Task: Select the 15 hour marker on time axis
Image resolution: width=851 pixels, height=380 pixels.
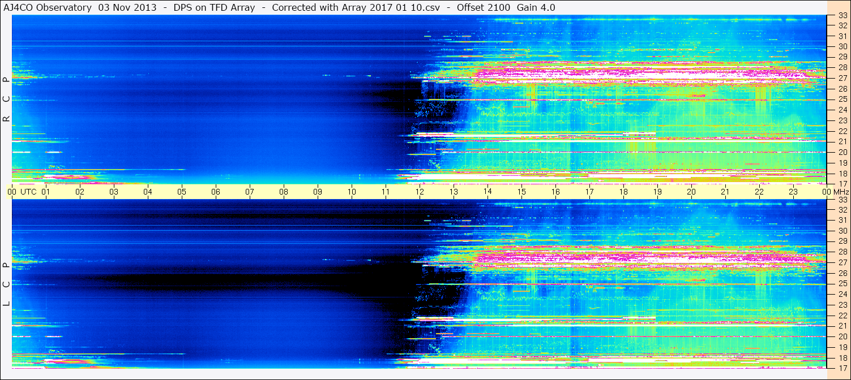Action: (x=521, y=192)
